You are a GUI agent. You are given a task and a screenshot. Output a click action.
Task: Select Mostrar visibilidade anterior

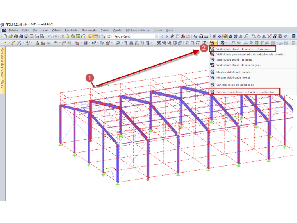click(234, 72)
